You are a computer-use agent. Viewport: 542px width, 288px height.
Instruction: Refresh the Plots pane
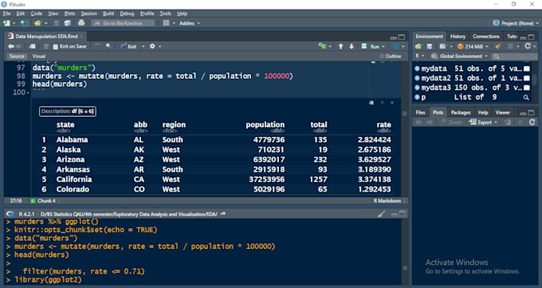point(532,122)
